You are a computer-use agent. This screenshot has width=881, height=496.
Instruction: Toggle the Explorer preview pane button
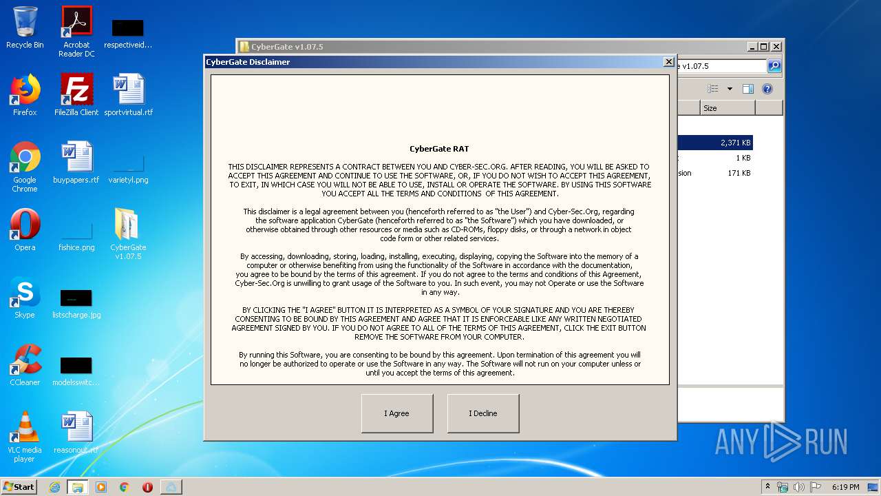[x=748, y=89]
